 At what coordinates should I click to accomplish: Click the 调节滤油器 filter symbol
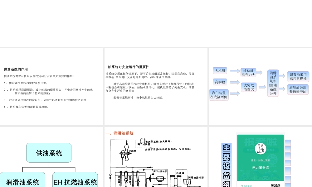tap(143, 141)
